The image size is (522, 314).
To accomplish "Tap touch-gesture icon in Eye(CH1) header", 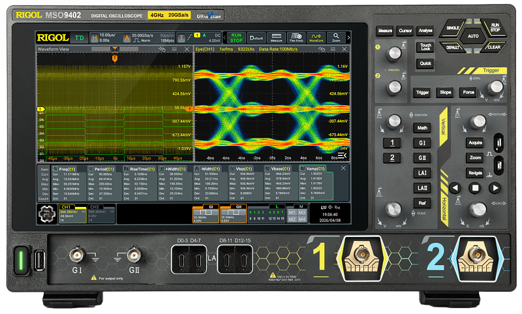I will click(321, 49).
